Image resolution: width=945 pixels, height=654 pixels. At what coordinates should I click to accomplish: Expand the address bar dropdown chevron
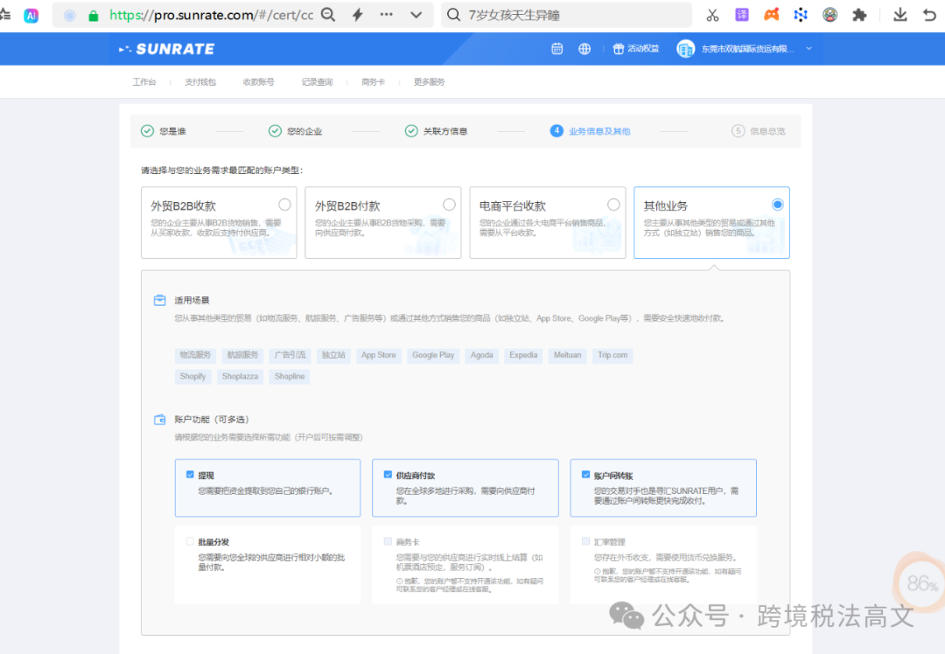tap(416, 15)
